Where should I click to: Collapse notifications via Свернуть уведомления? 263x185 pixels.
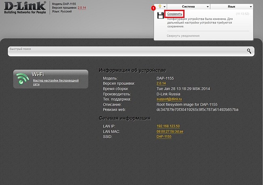pos(183,36)
